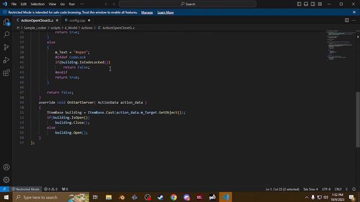Open the File menu
Viewport: 360px width, 202px height.
[13, 4]
